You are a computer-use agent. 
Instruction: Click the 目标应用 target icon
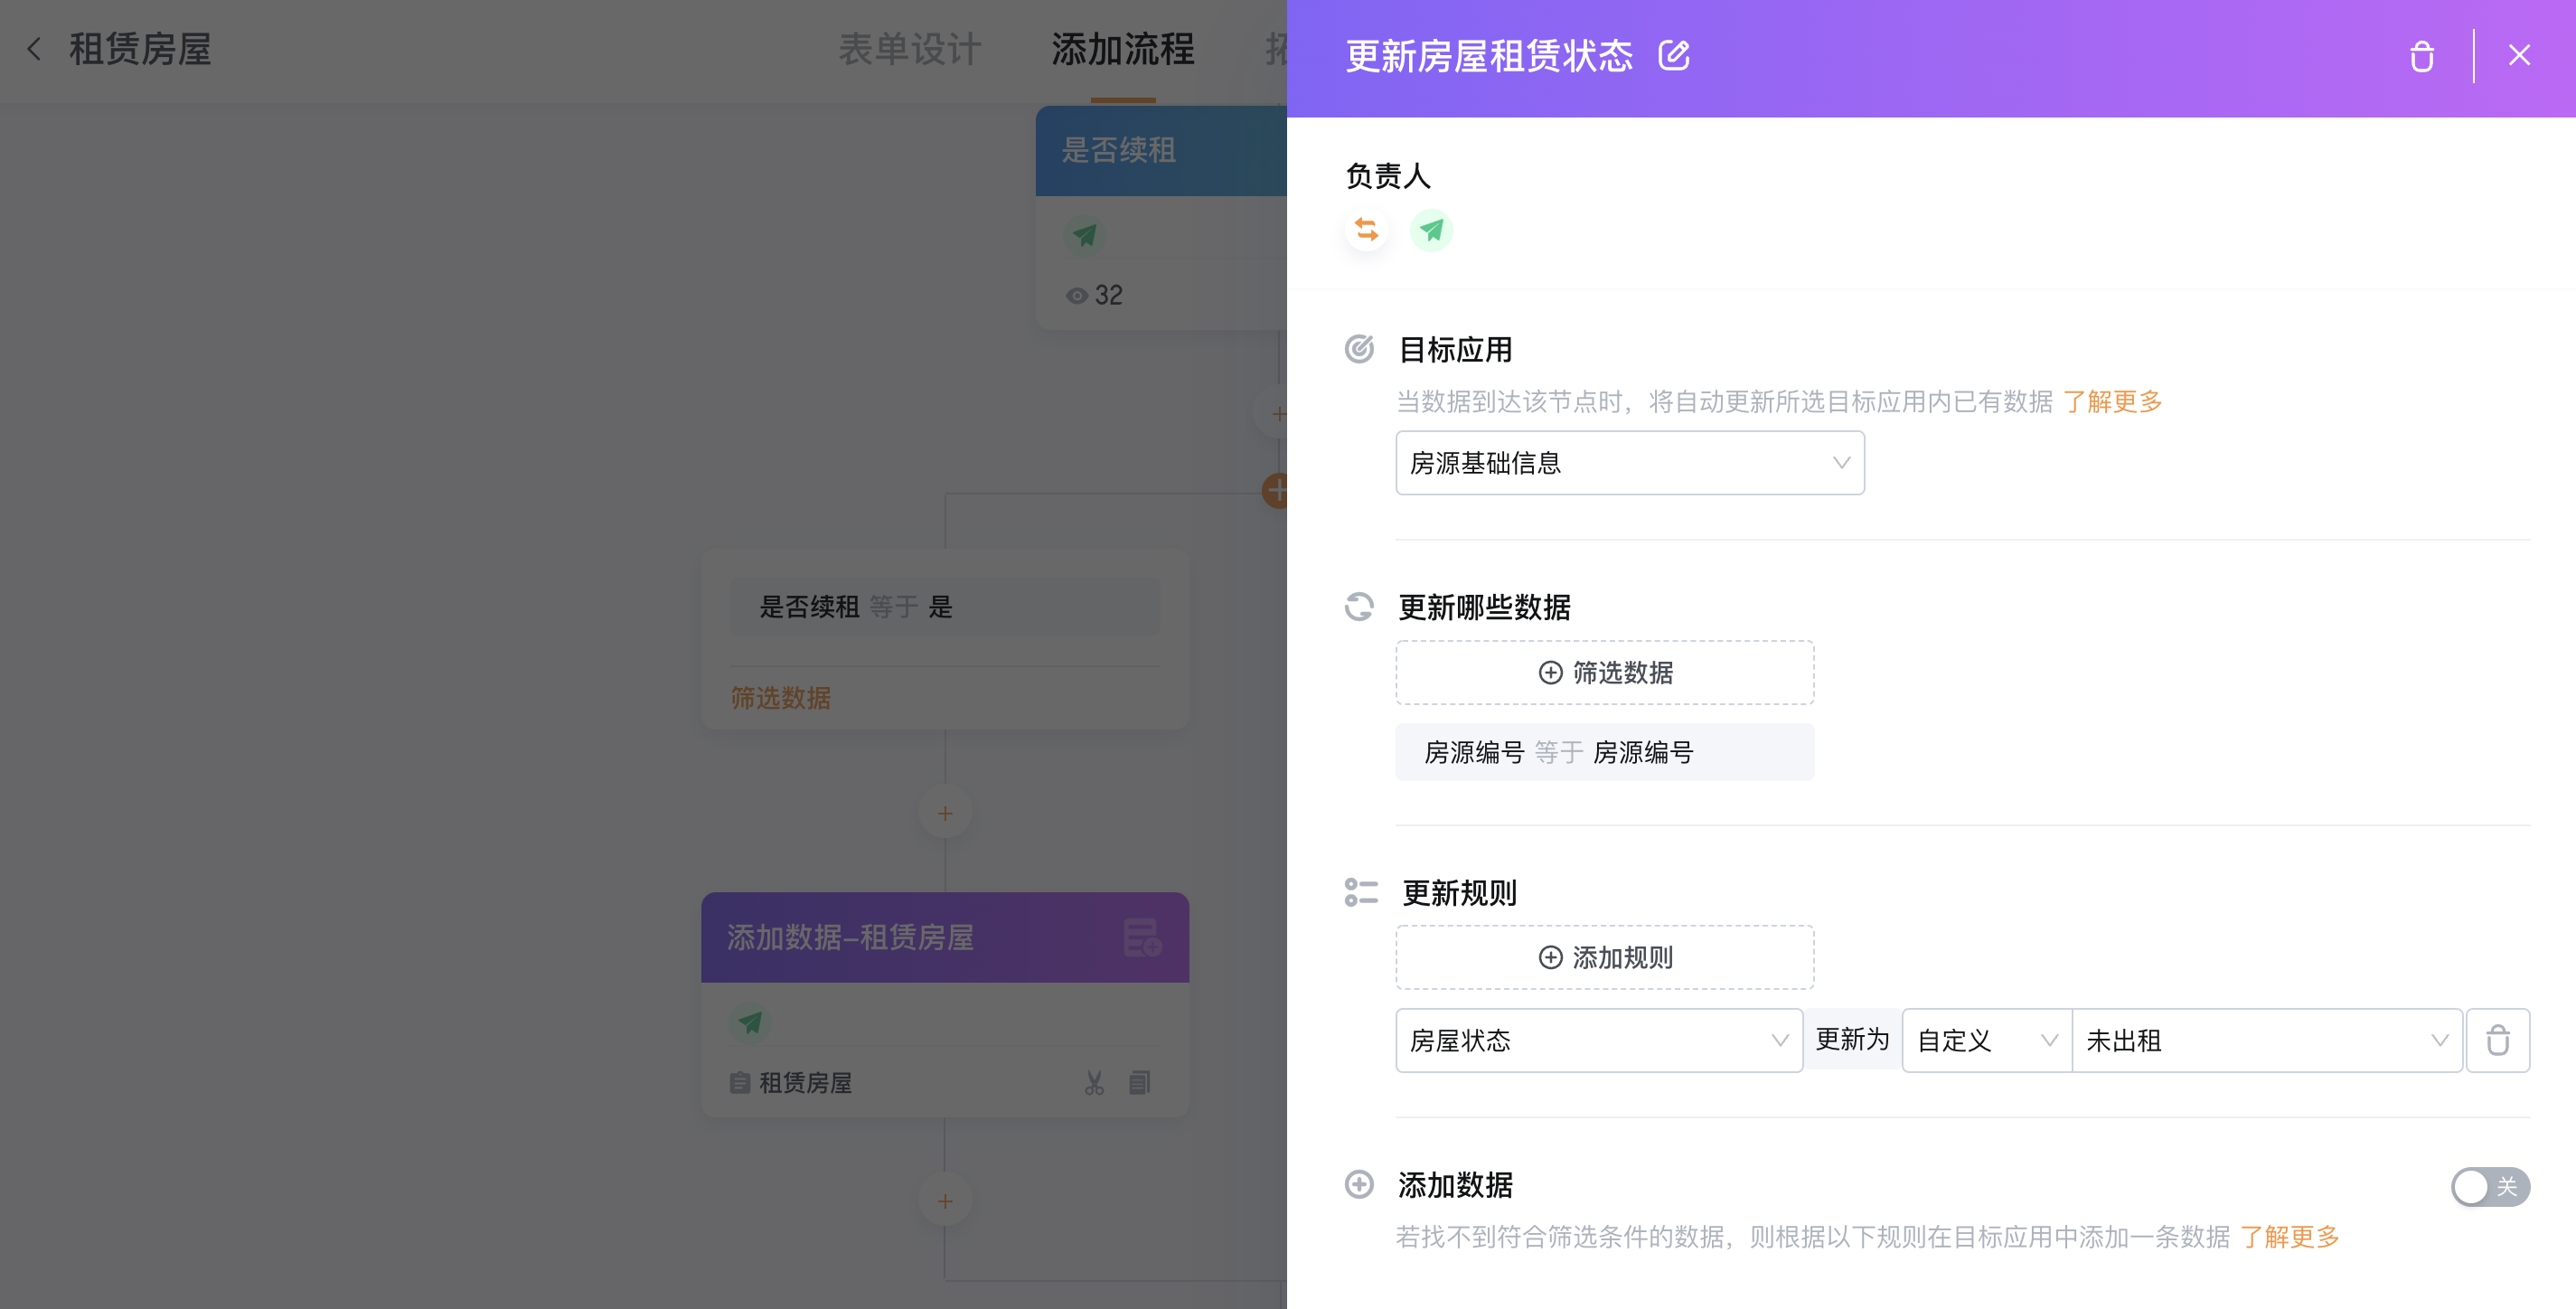click(1359, 350)
